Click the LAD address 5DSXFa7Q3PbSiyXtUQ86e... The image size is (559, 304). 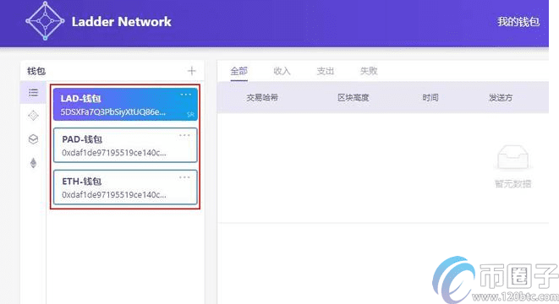pos(112,112)
